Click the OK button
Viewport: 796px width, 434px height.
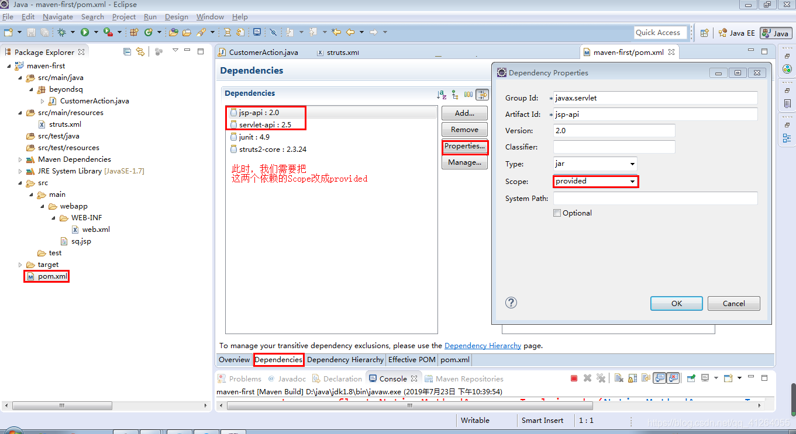pos(677,303)
